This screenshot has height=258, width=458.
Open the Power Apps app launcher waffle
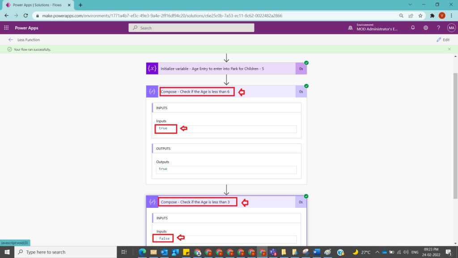click(x=6, y=28)
